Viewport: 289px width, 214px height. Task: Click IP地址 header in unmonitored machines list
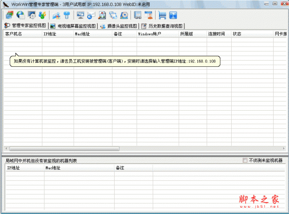click(25, 168)
